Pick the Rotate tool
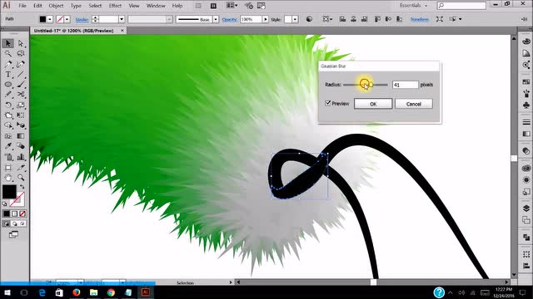The width and height of the screenshot is (533, 299). coord(8,105)
